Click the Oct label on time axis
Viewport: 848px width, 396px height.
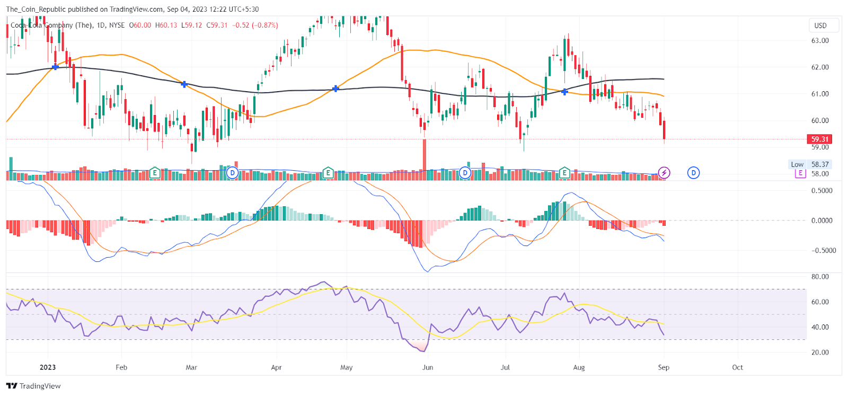point(737,367)
